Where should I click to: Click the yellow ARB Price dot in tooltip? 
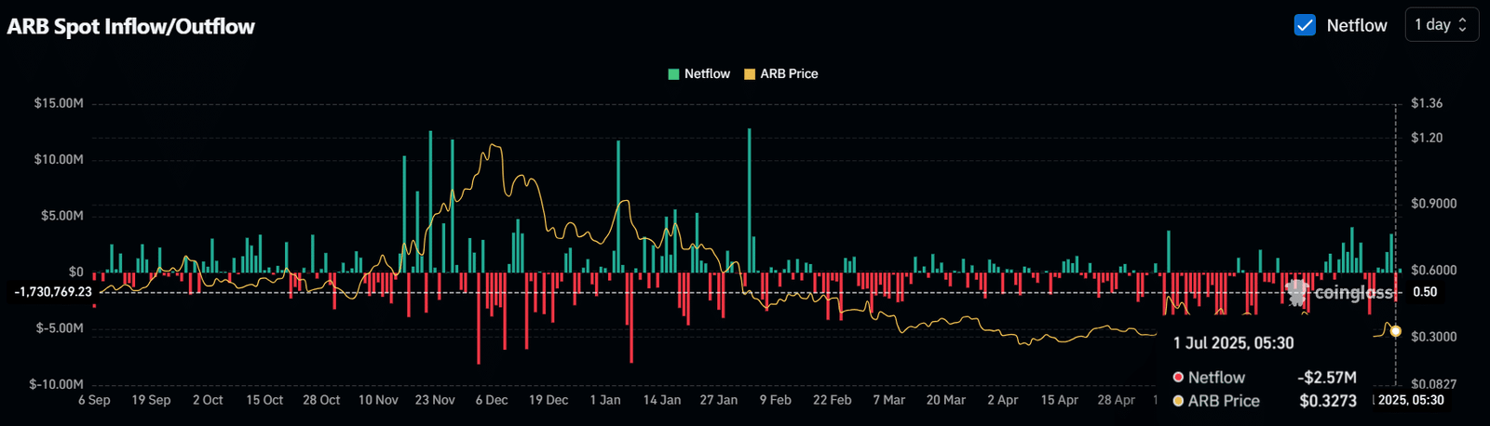pos(1178,401)
